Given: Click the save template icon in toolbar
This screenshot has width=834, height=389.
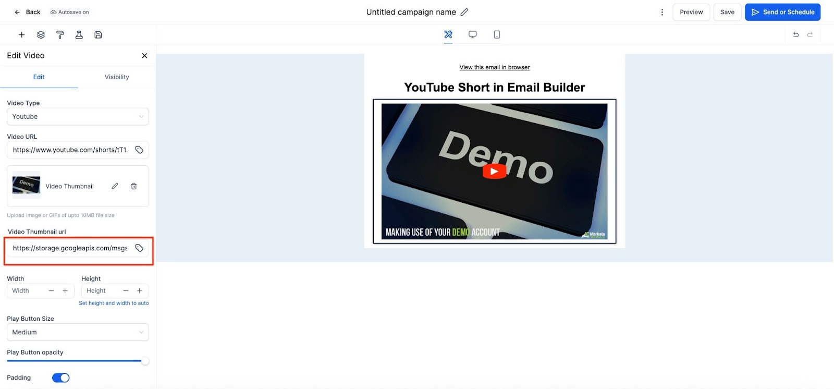Looking at the screenshot, I should pyautogui.click(x=98, y=35).
